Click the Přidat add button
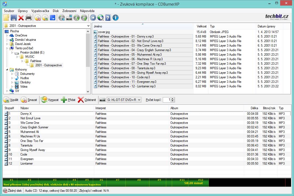 coord(68,100)
